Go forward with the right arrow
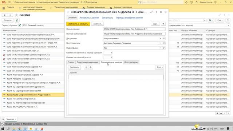Screen dimensions: 233x131 [x=10, y=15]
